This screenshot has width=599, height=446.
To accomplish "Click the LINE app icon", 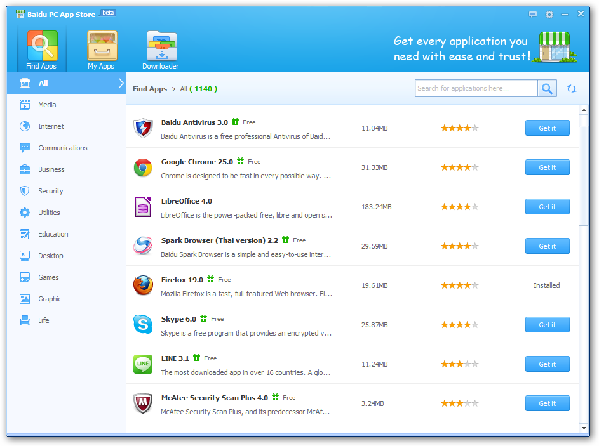I will click(143, 364).
